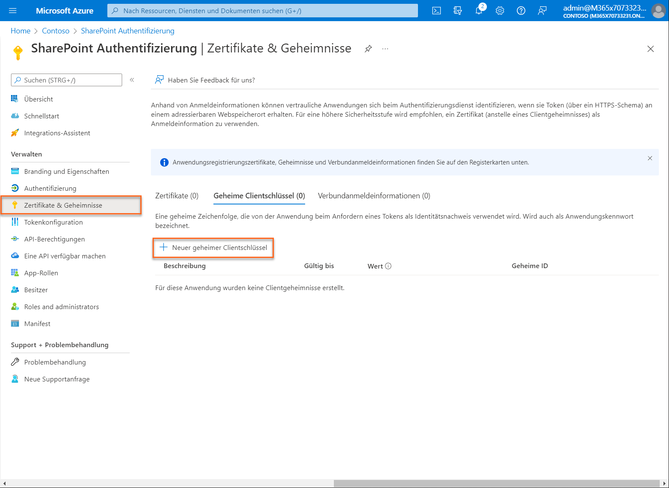Click the horizontal scrollbar thumb
This screenshot has height=488, width=669.
click(x=497, y=483)
